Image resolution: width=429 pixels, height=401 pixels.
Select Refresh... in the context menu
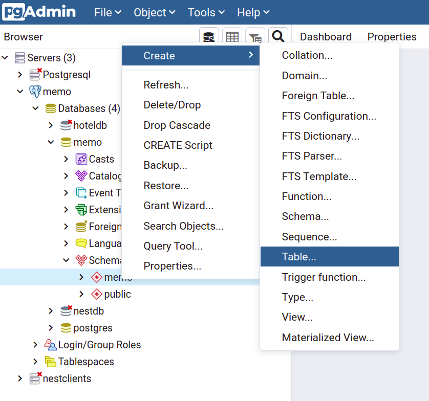tap(191, 85)
